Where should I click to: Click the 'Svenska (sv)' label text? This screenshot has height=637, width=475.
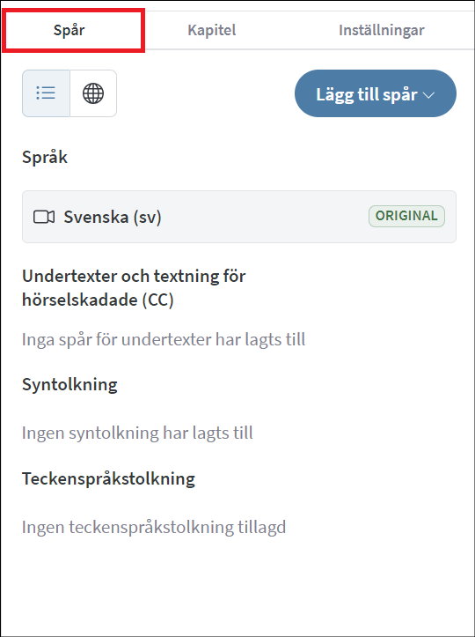click(113, 217)
